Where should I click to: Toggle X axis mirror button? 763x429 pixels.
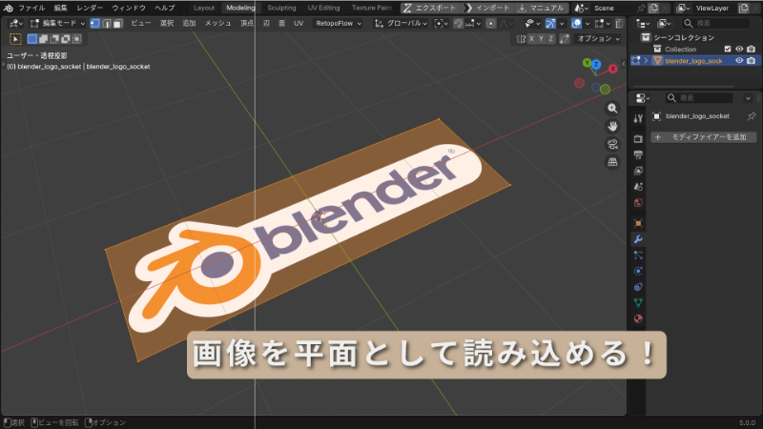[531, 39]
